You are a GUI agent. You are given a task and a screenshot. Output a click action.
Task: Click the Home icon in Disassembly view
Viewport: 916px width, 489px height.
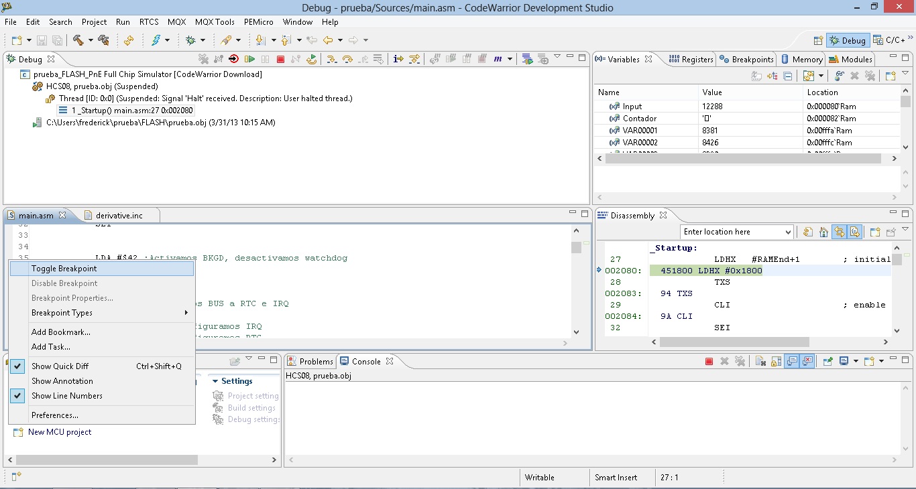823,232
